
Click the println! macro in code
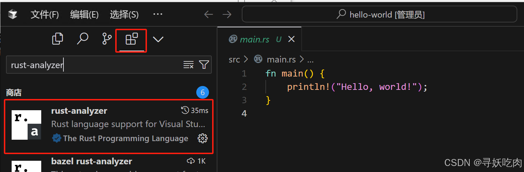[x=308, y=87]
